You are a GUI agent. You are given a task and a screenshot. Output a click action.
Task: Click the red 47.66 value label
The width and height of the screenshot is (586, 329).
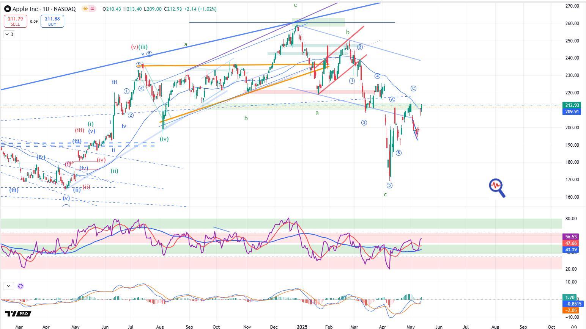click(571, 243)
